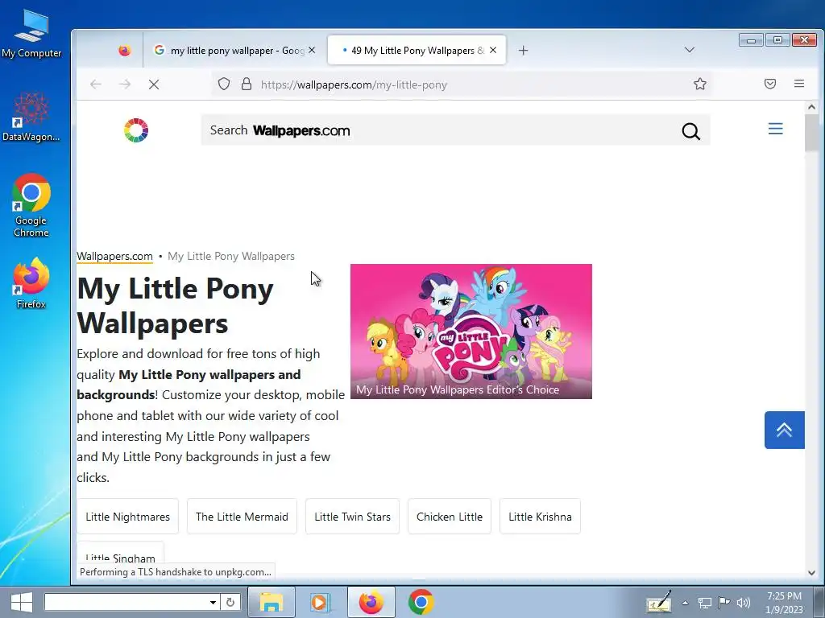
Task: Click the address bar URL
Action: point(354,84)
